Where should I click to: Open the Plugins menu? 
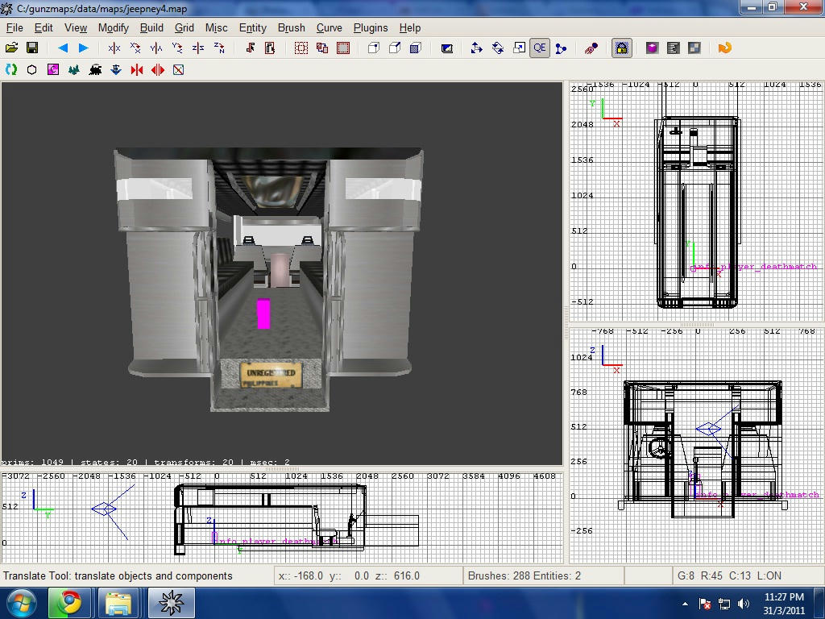[x=371, y=27]
